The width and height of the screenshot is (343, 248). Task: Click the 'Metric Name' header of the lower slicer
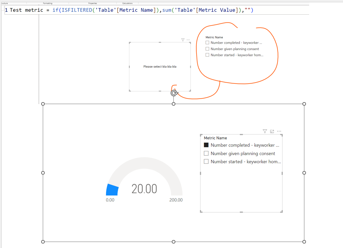[x=216, y=138]
